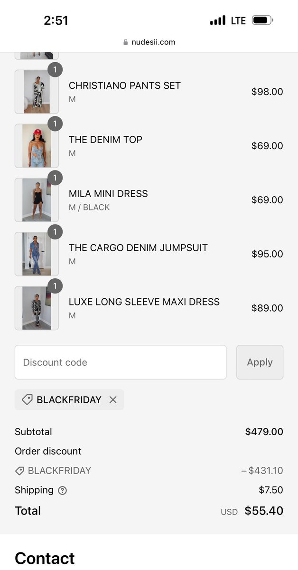This screenshot has width=298, height=570.
Task: Tap the lock icon beside nudesii.com
Action: click(126, 42)
